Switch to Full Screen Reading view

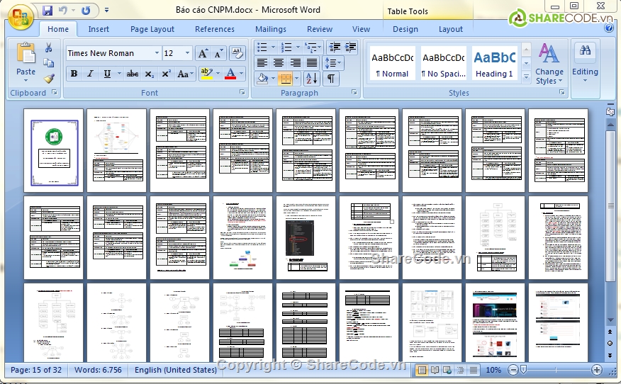coord(435,370)
